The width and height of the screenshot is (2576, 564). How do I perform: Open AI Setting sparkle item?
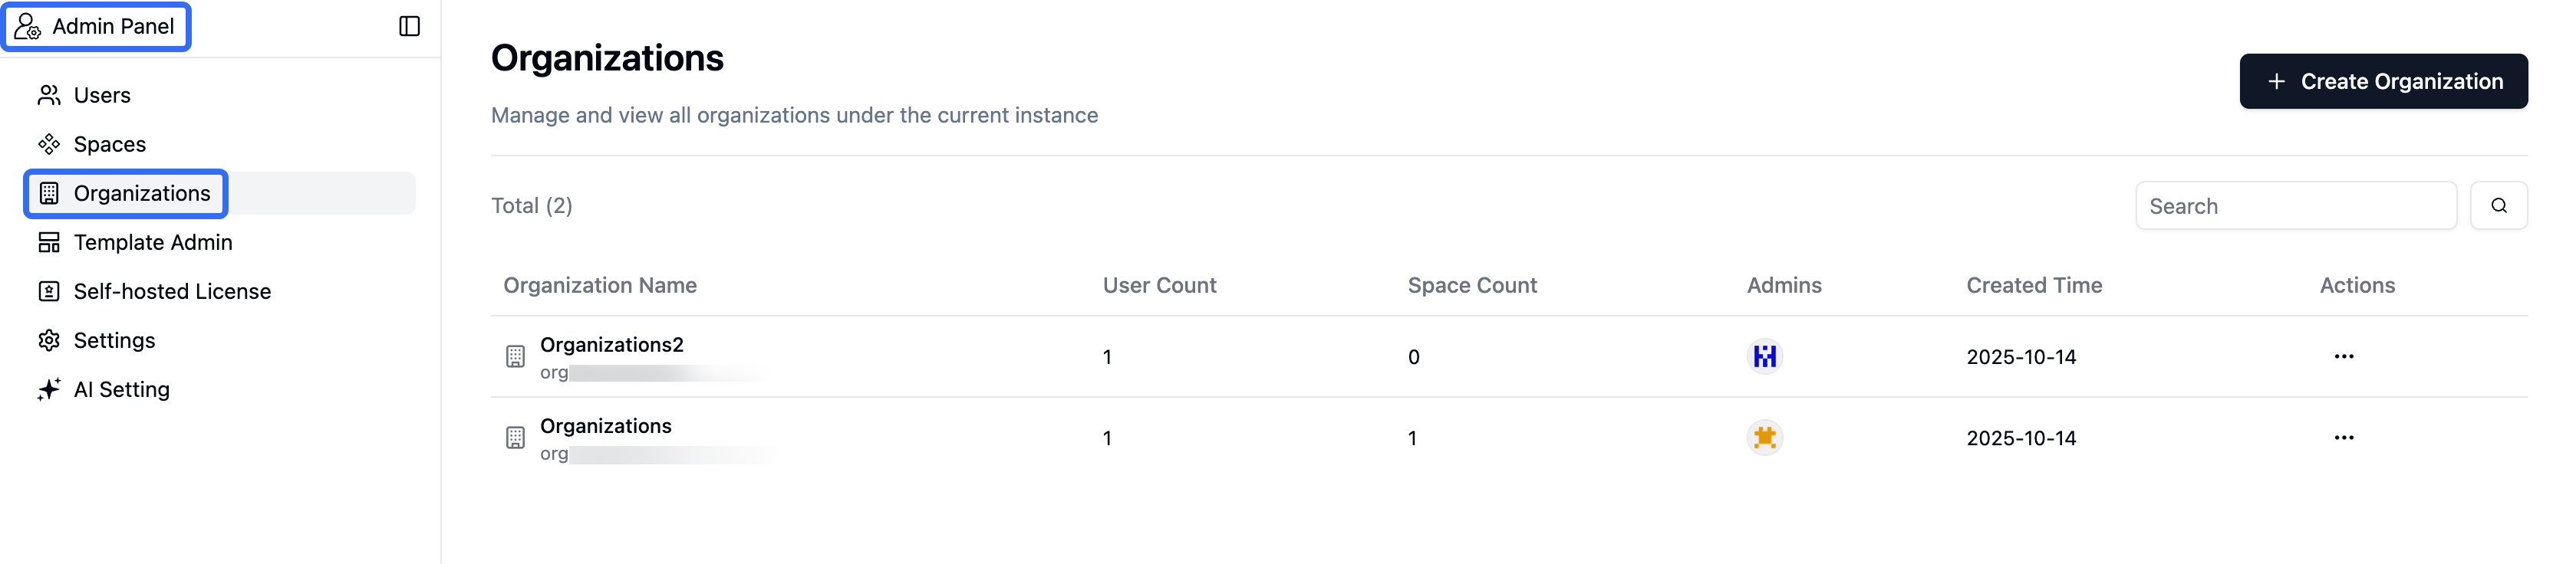(x=121, y=389)
